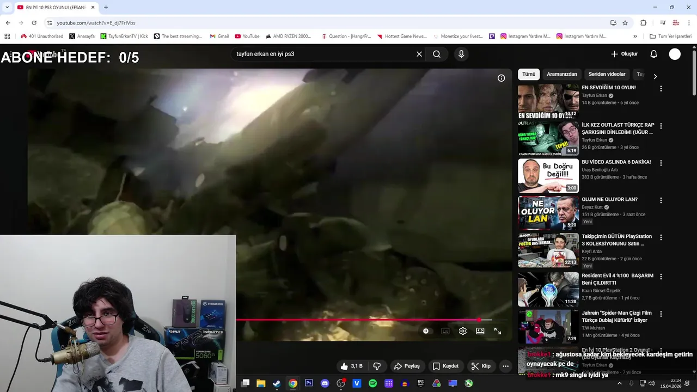Open the Tüm Yer İşaretleri folder

pos(670,36)
